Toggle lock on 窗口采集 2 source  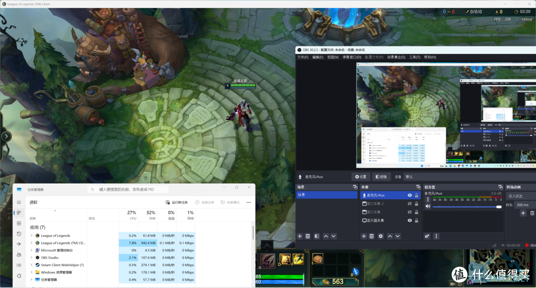coord(416,204)
